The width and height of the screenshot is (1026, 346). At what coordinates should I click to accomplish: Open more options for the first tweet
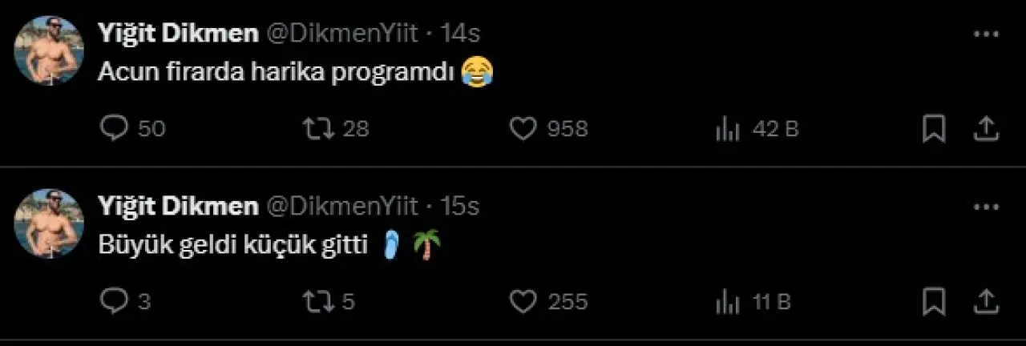985,34
